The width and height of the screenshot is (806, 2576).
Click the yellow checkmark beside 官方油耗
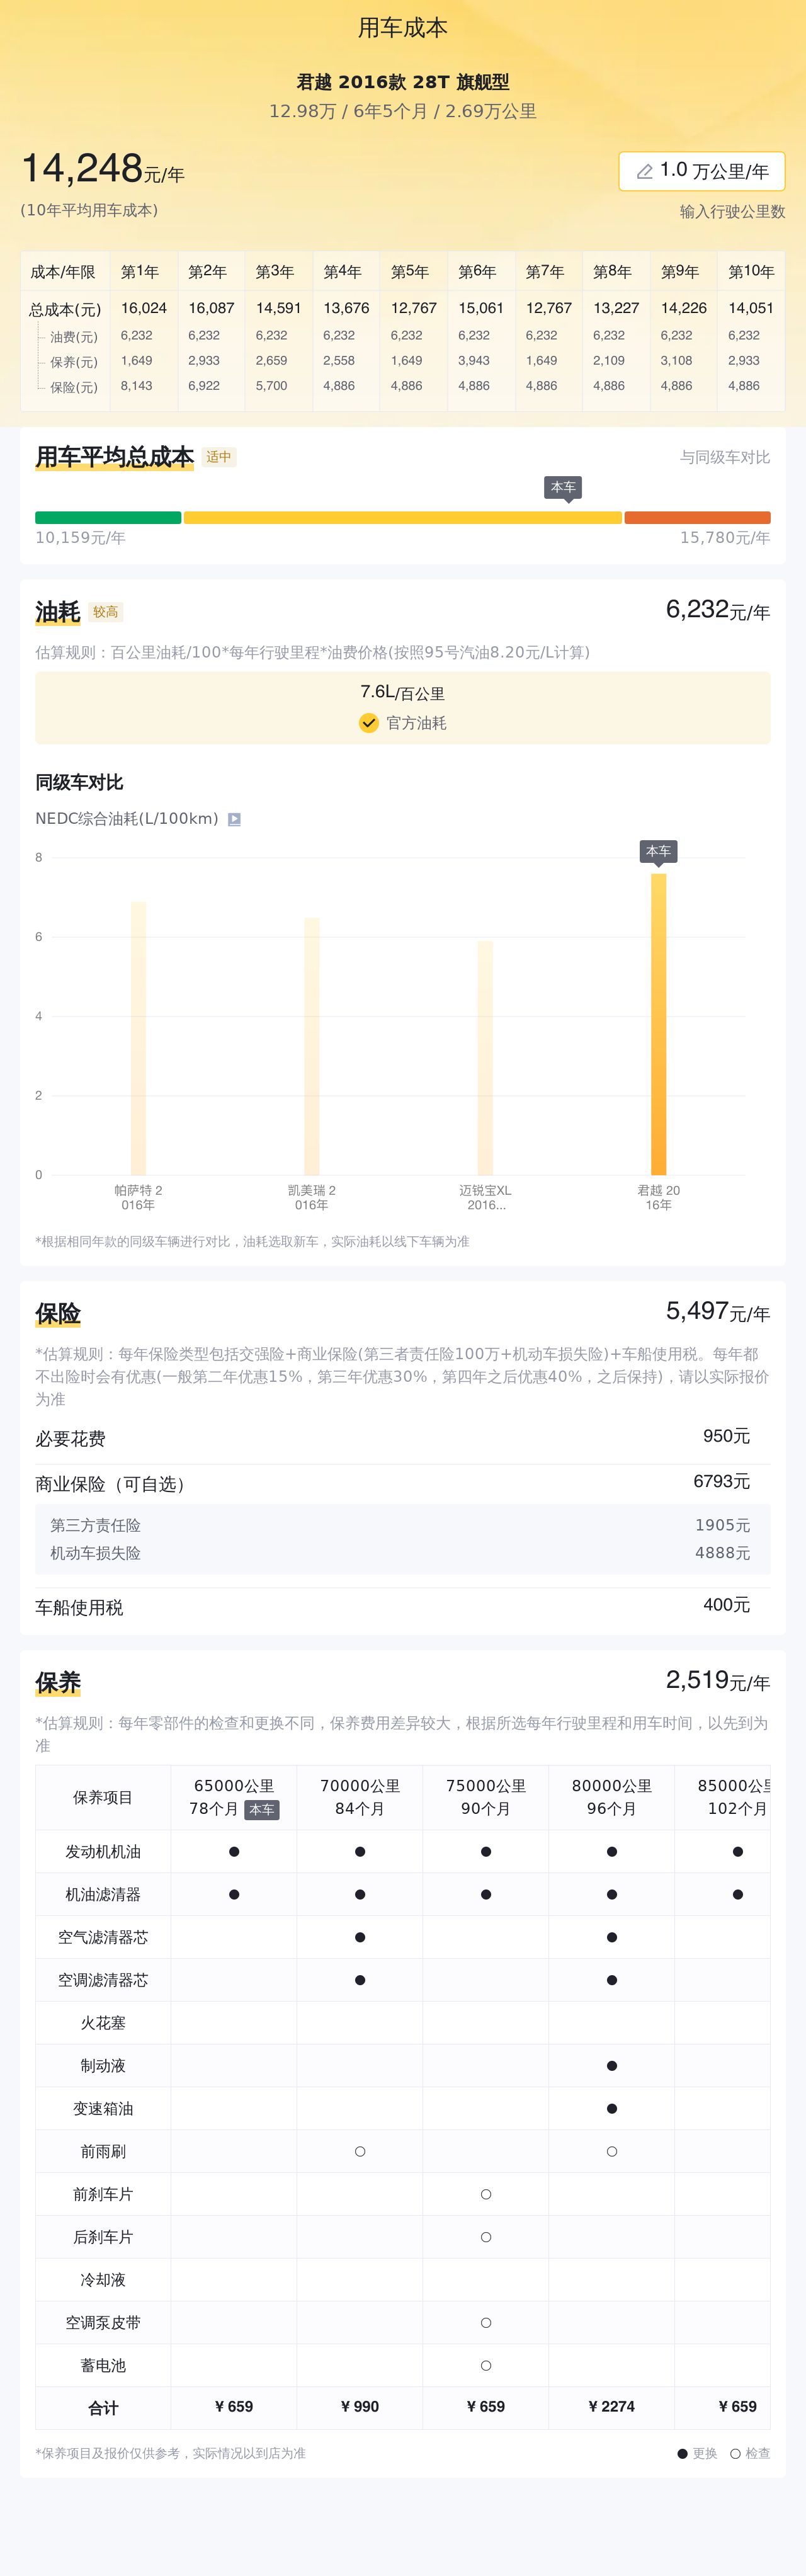(x=368, y=723)
